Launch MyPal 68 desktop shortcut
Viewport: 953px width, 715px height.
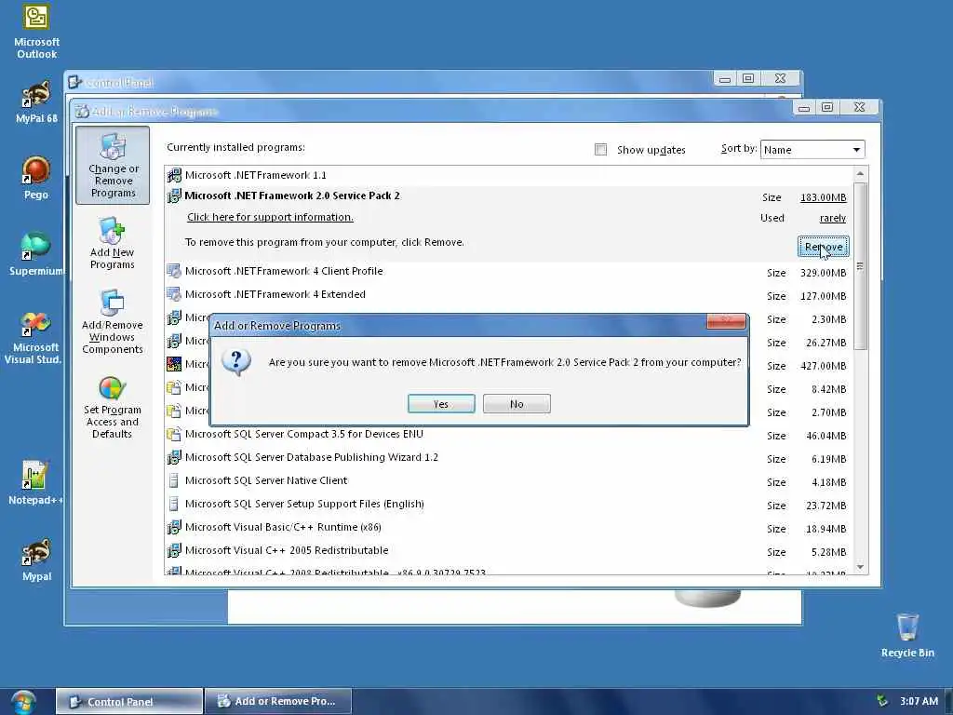[x=36, y=102]
